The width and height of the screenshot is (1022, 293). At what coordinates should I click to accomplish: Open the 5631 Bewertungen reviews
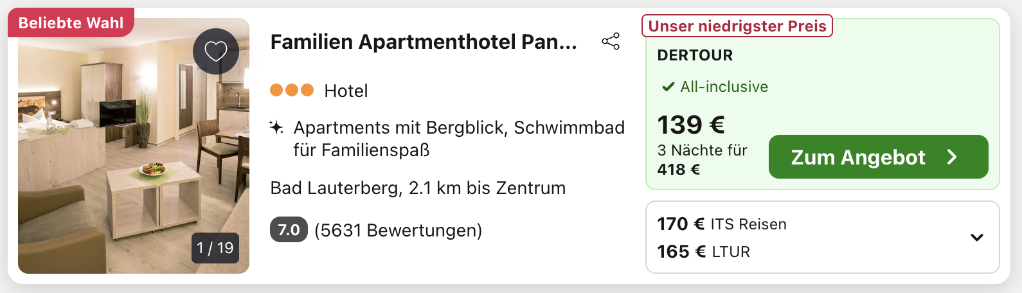(x=398, y=230)
